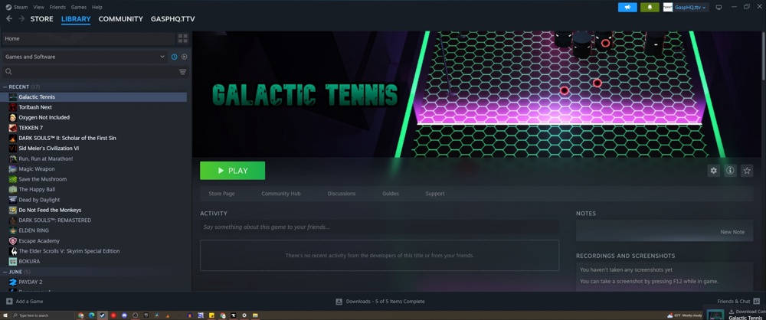Open the Games menu

tap(79, 8)
